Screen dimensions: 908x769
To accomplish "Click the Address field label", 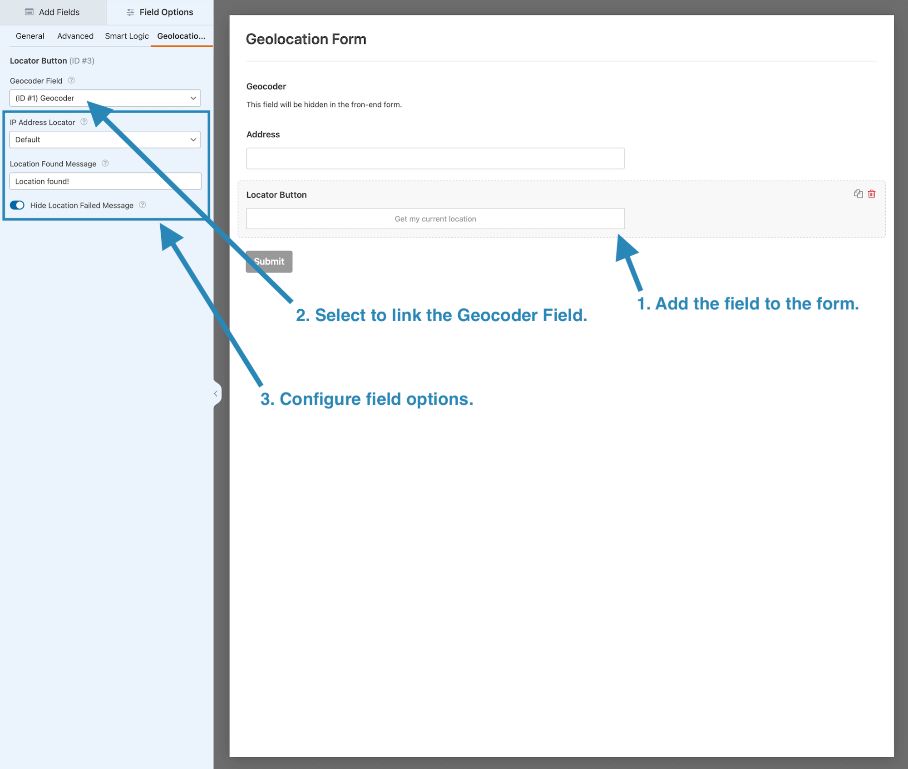I will [263, 134].
